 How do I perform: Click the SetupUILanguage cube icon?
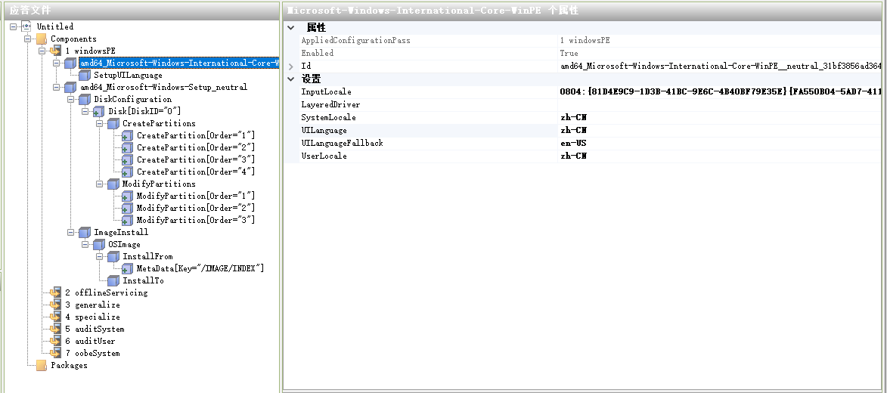tap(84, 76)
